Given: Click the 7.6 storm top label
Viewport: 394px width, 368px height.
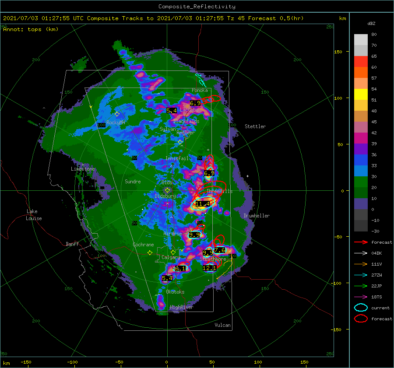Looking at the screenshot, I should (220, 250).
